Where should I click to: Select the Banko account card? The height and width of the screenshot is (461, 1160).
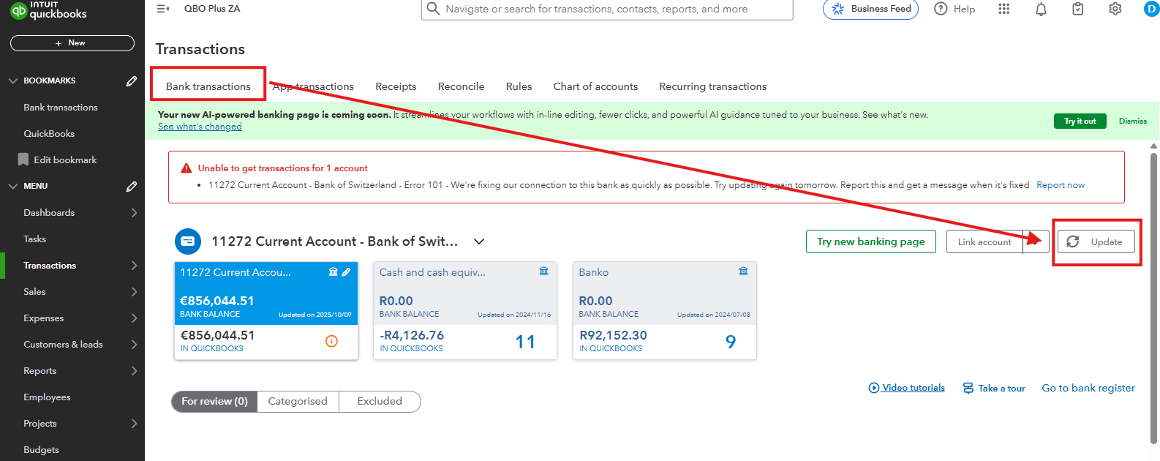click(x=665, y=311)
